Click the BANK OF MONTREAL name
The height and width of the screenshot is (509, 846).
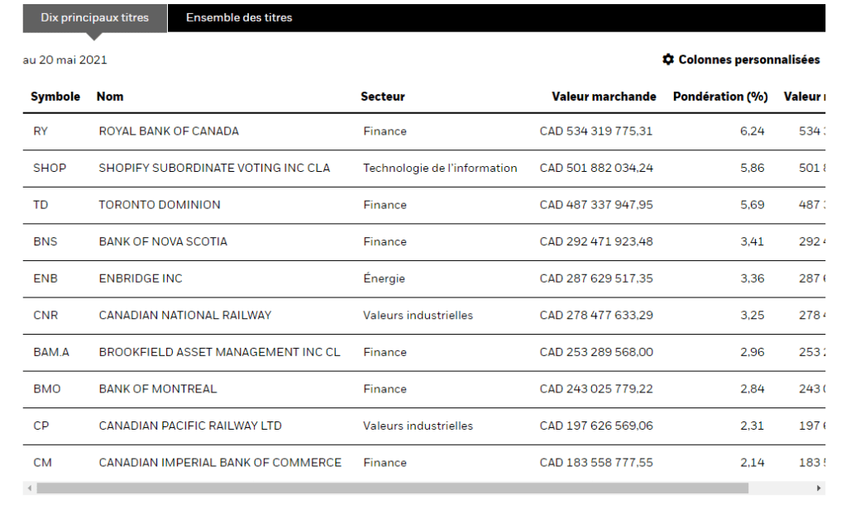click(x=158, y=389)
